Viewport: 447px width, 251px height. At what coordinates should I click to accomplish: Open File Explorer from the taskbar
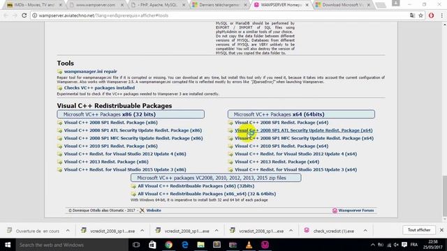pos(201,245)
